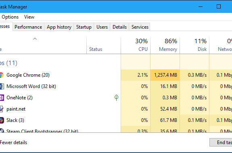The width and height of the screenshot is (232, 153).
Task: Minimize the Task Manager window
Action: (201, 6)
